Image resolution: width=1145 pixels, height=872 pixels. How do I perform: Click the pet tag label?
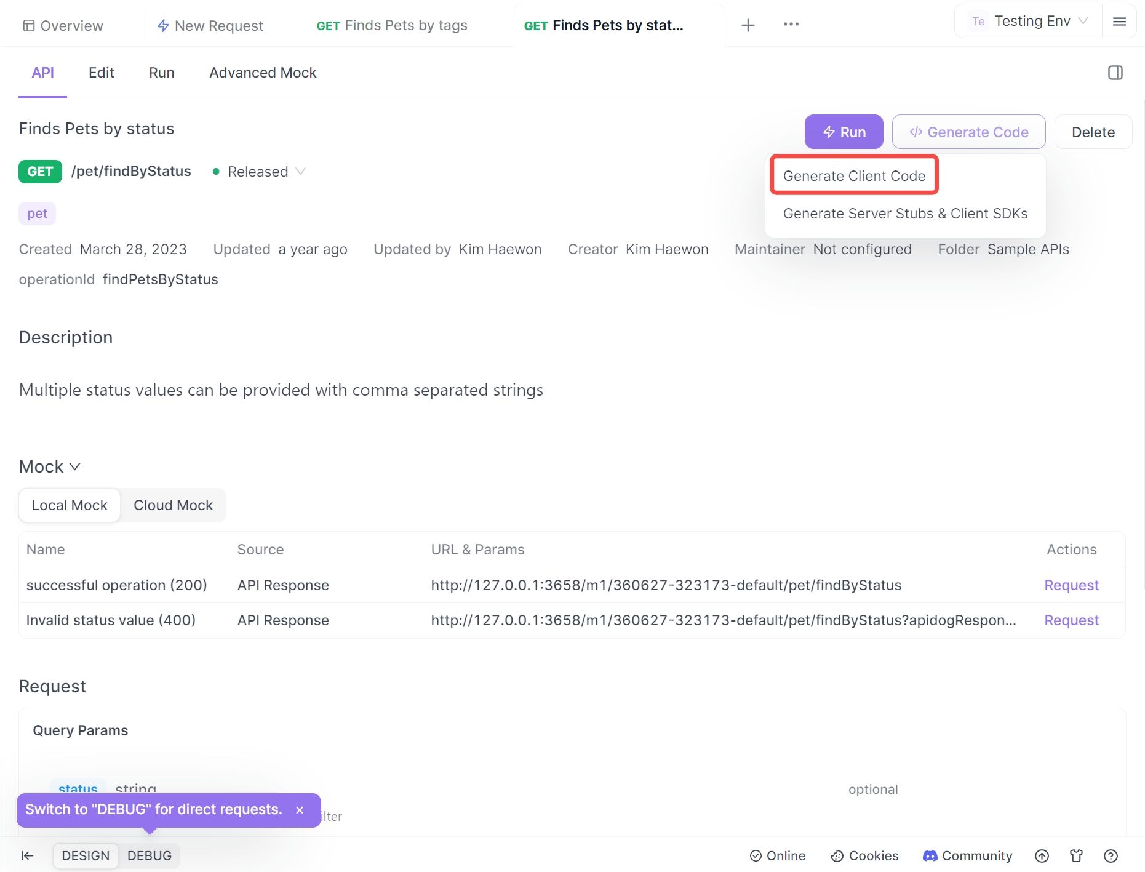click(37, 214)
